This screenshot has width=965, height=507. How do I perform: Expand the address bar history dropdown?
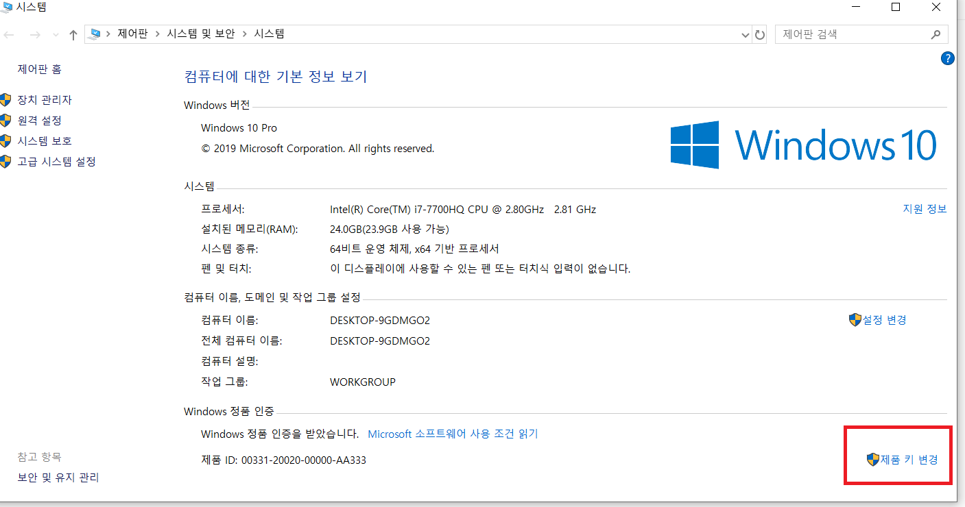coord(746,34)
